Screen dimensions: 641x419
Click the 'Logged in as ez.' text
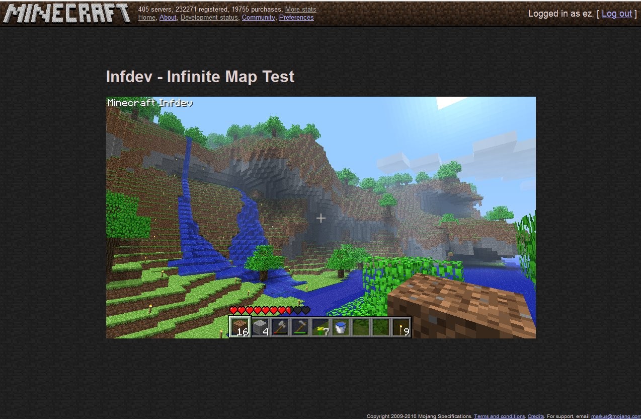pyautogui.click(x=561, y=14)
